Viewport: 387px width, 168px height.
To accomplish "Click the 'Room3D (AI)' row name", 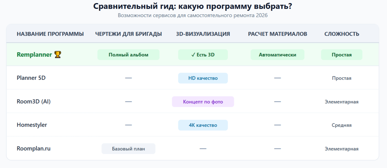I will (34, 101).
